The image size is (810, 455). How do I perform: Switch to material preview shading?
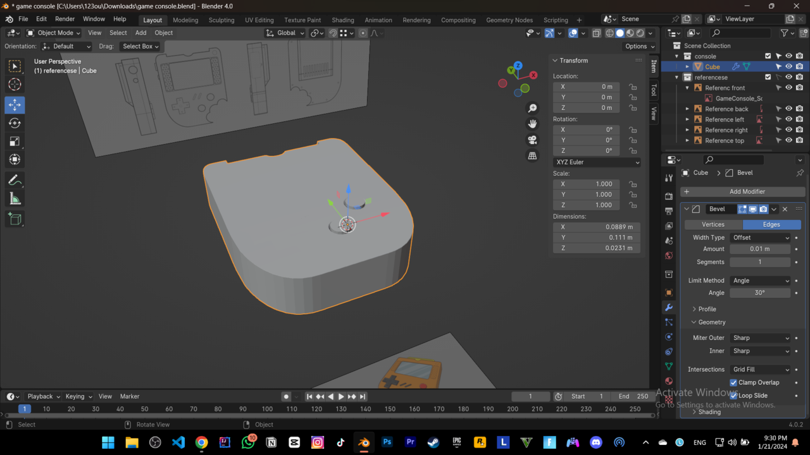click(630, 33)
